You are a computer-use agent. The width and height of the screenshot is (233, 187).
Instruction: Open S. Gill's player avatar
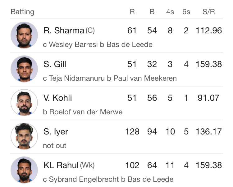(x=24, y=69)
